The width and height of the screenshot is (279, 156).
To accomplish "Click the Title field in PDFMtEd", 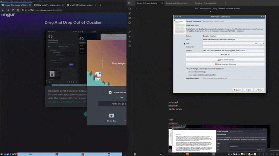I will click(x=233, y=39).
